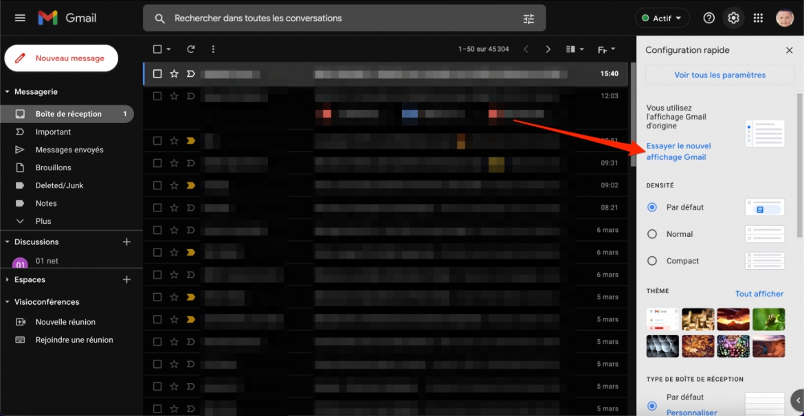The image size is (804, 416).
Task: Click Essayer le nouvel affichage Gmail link
Action: [678, 152]
